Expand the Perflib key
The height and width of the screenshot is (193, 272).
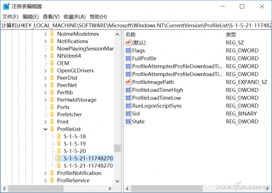(x=45, y=93)
